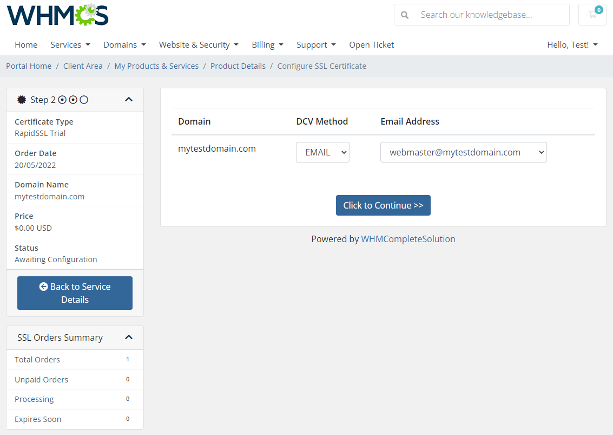The width and height of the screenshot is (613, 435).
Task: Select the first step progress indicator
Action: (x=62, y=100)
